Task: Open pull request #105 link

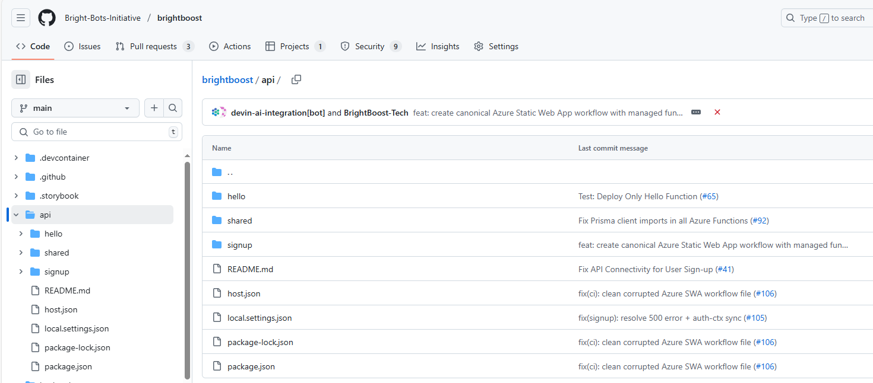Action: tap(755, 318)
